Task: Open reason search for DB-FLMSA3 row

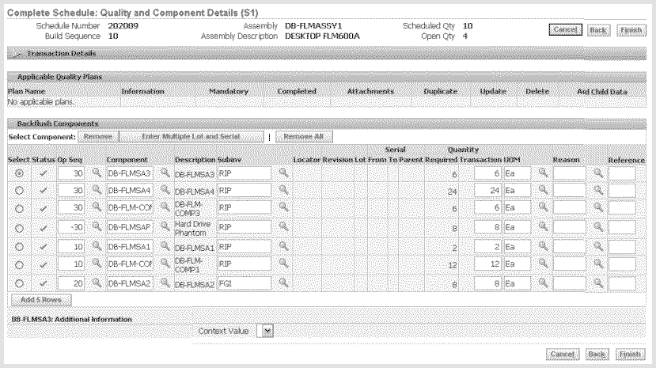Action: click(x=598, y=173)
